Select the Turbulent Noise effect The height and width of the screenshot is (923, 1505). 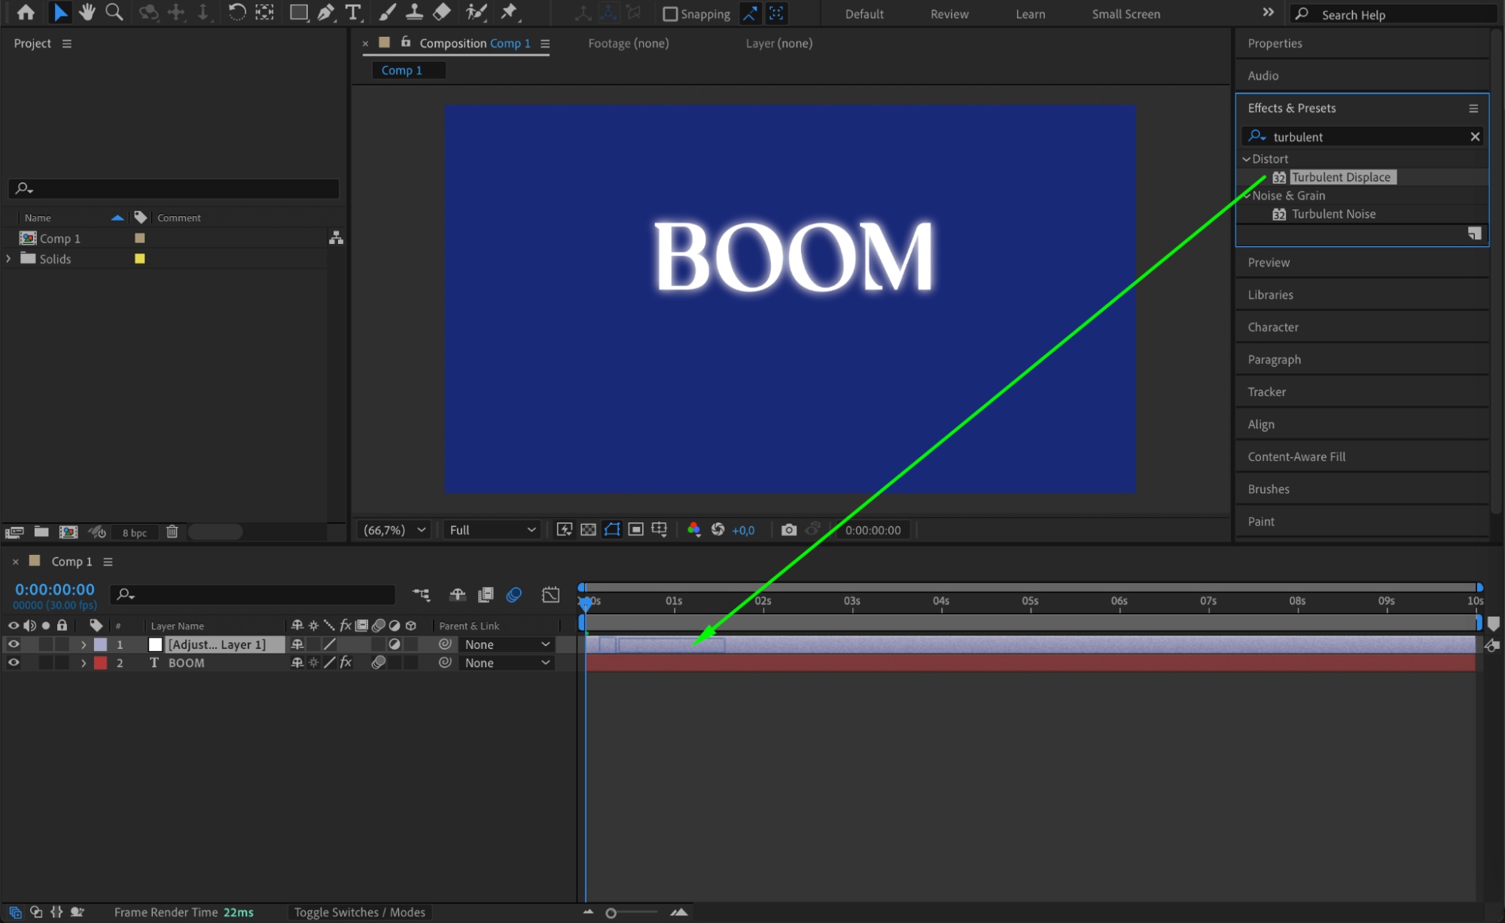tap(1333, 214)
